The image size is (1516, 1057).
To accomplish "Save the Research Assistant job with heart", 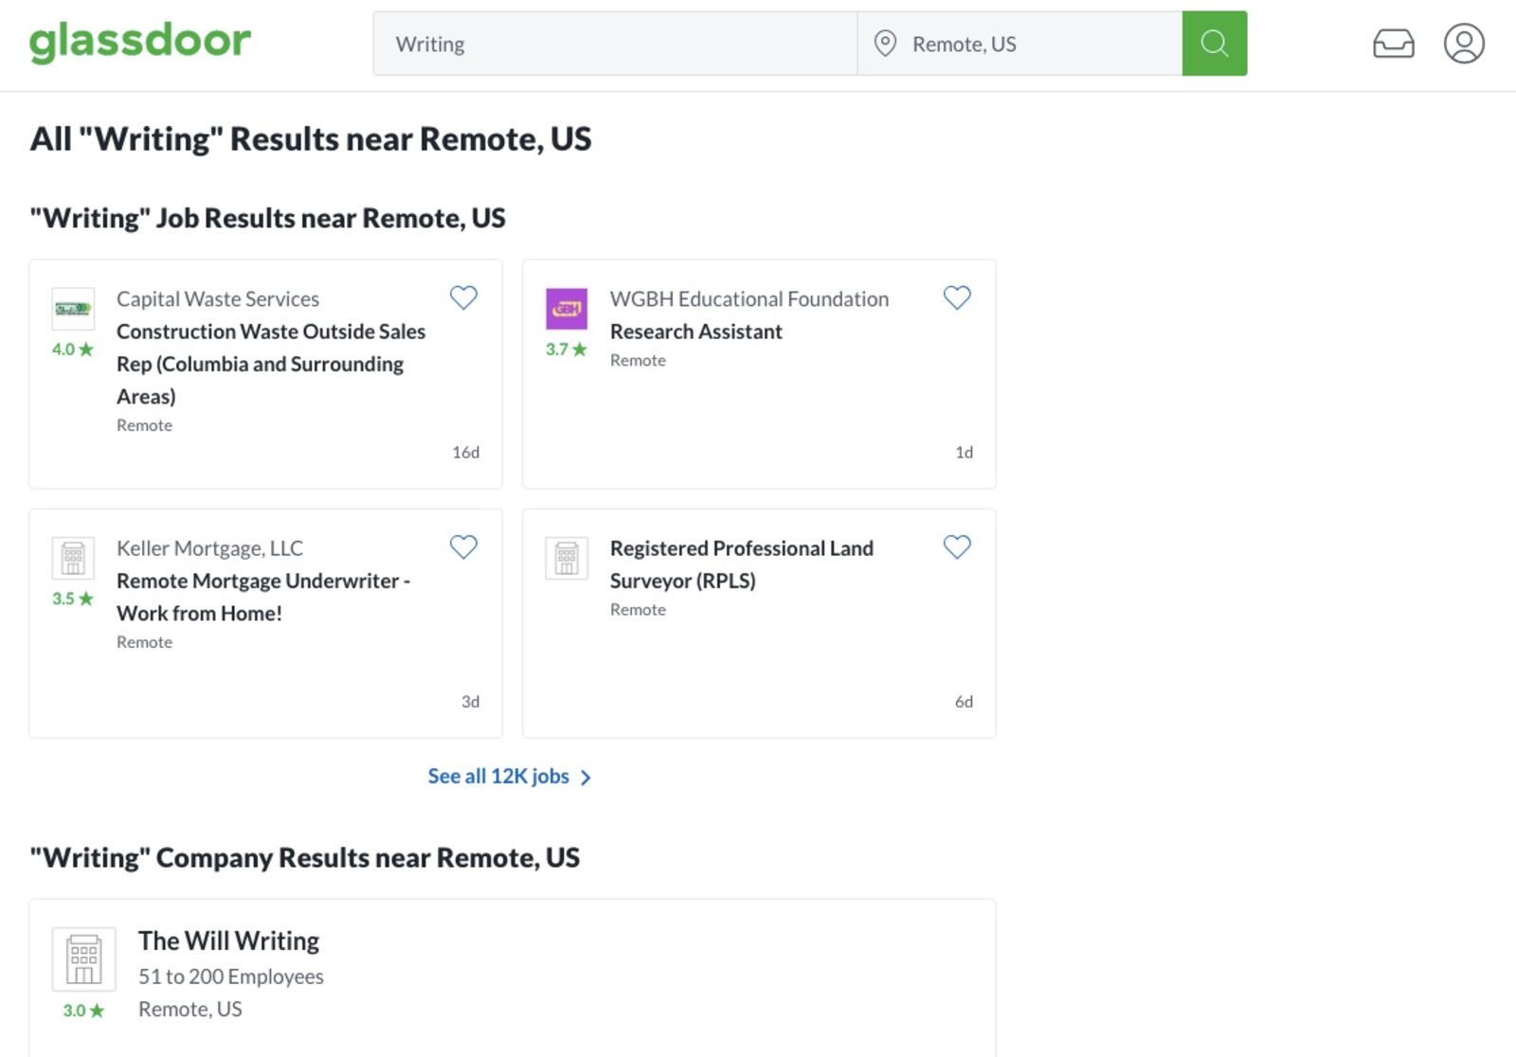I will (x=957, y=297).
